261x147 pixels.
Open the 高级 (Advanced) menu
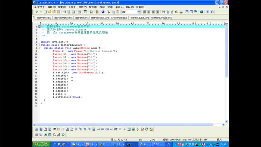(119, 7)
